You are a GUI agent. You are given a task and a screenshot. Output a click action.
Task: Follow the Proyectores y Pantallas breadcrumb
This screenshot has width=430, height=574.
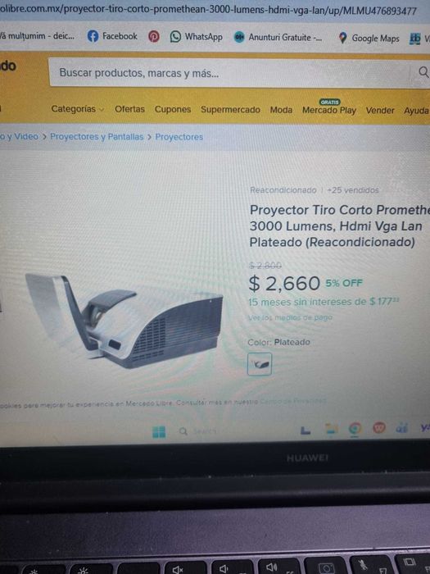(97, 137)
